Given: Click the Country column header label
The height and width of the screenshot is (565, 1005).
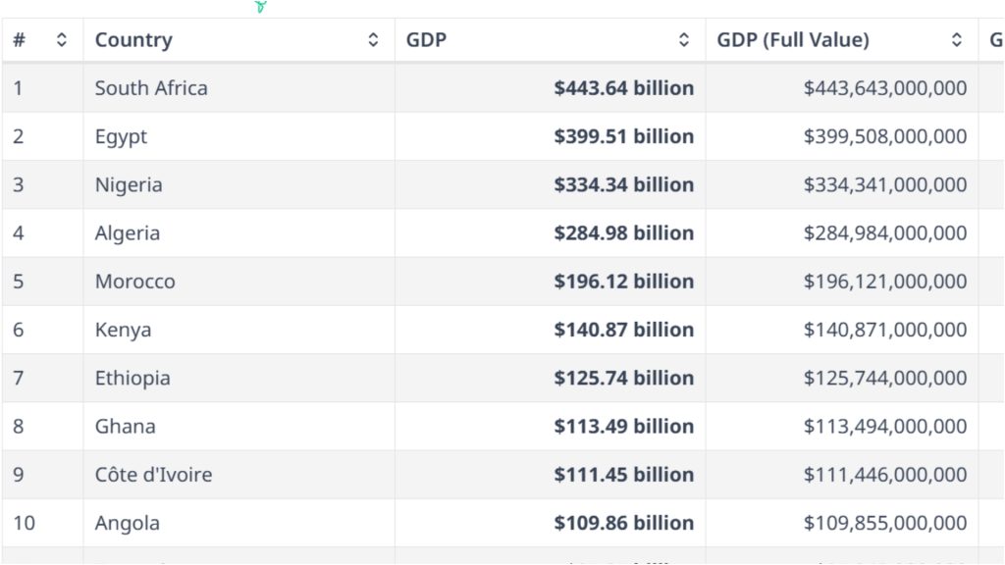Looking at the screenshot, I should 133,40.
